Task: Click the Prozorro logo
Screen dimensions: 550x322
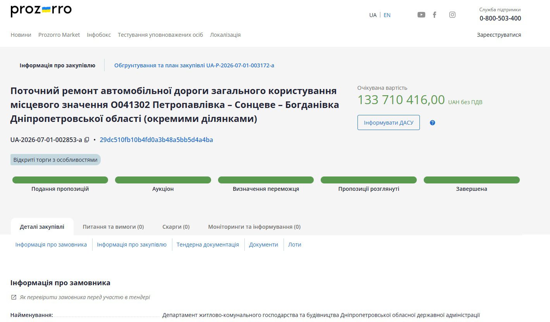Action: pos(41,10)
